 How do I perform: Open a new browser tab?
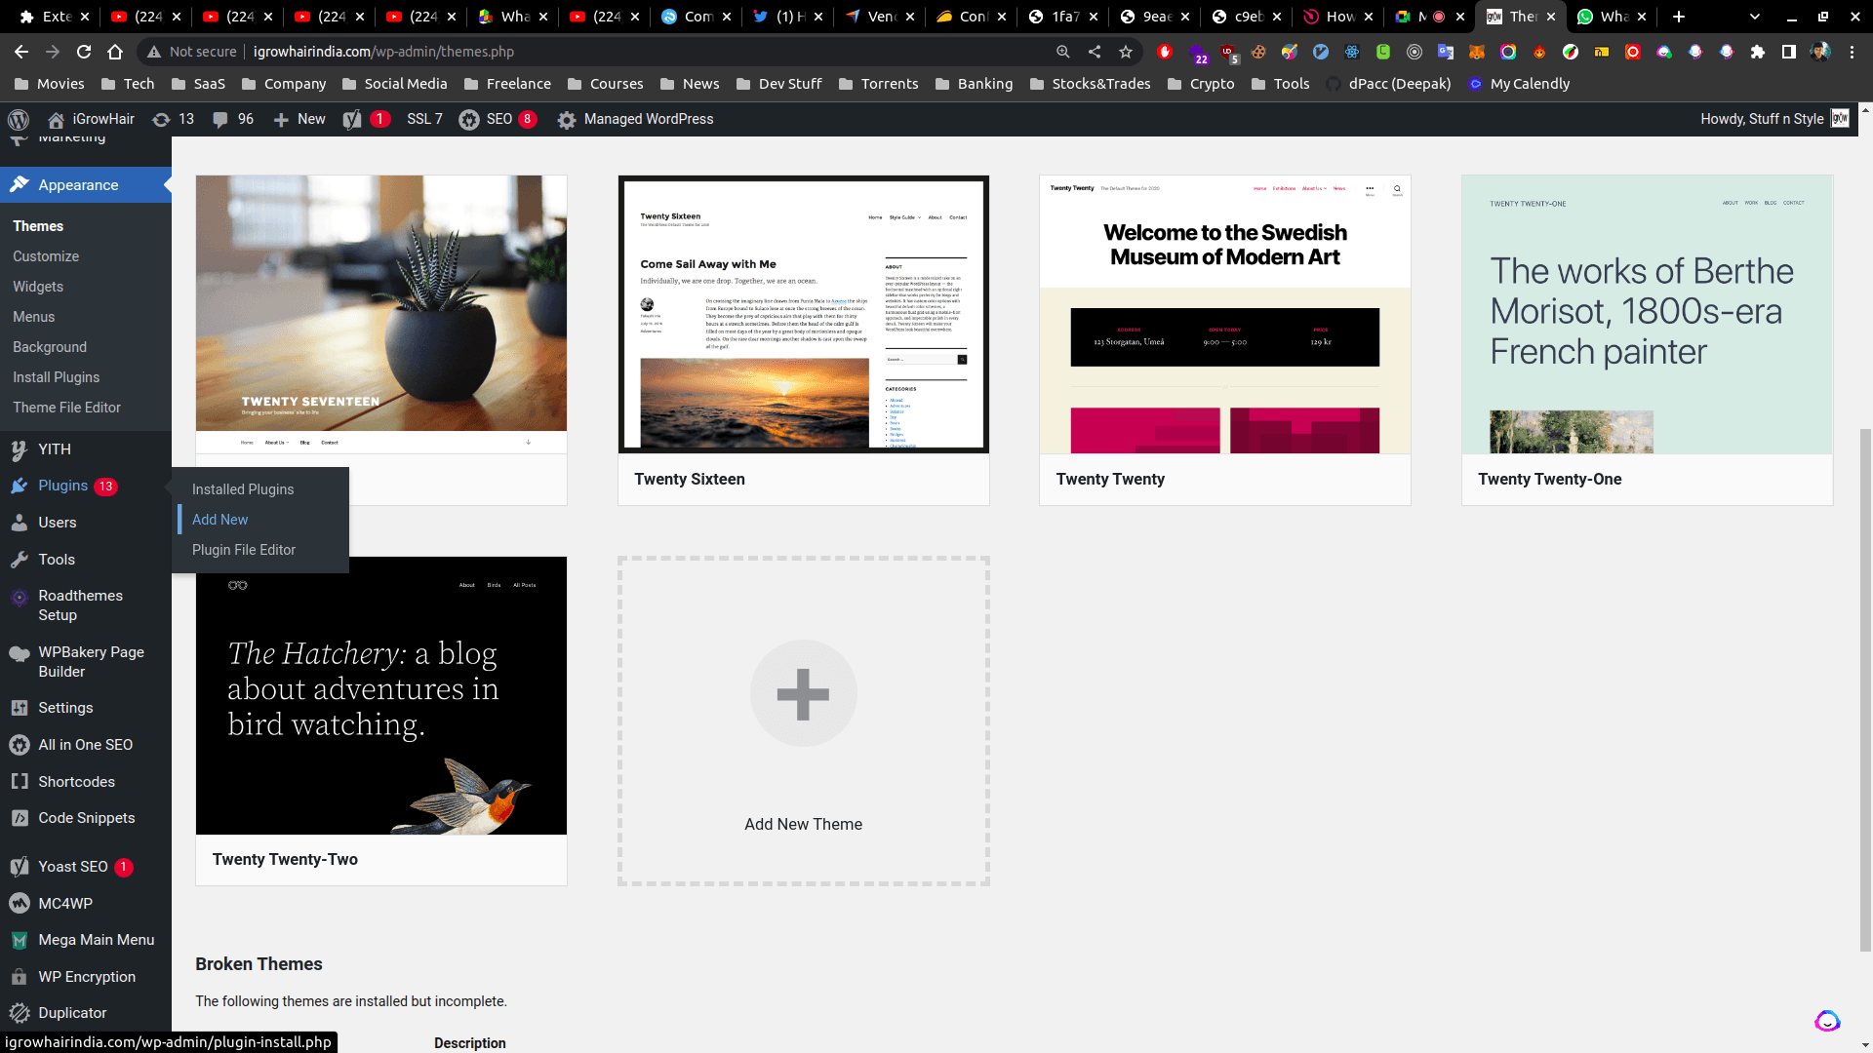pos(1678,17)
